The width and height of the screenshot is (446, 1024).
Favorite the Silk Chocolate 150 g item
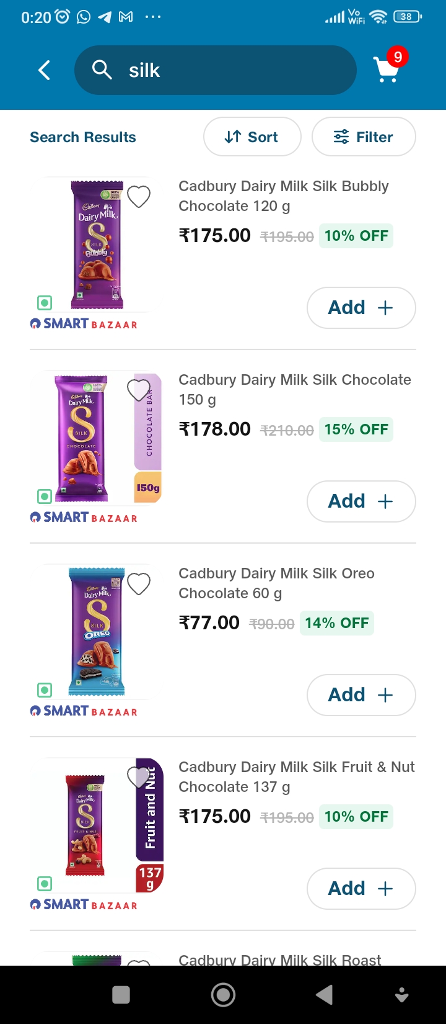[138, 390]
